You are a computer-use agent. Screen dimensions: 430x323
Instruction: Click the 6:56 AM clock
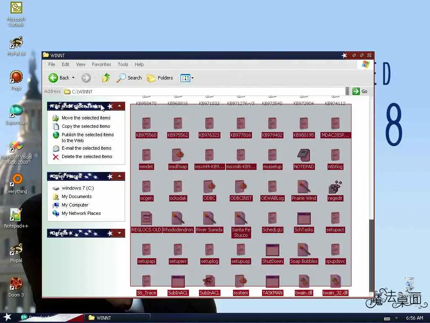pyautogui.click(x=414, y=318)
